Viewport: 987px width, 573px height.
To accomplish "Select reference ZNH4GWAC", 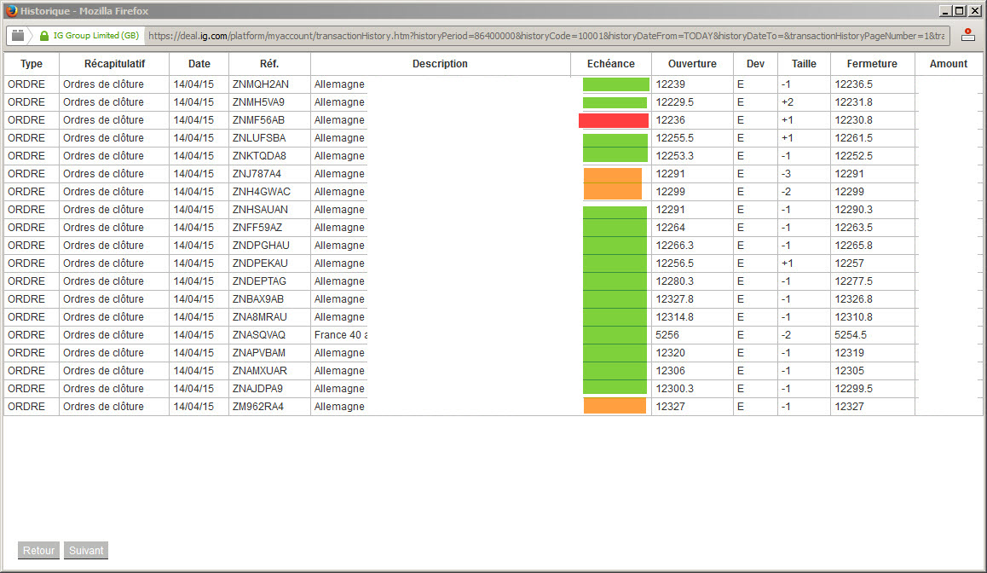I will tap(261, 191).
